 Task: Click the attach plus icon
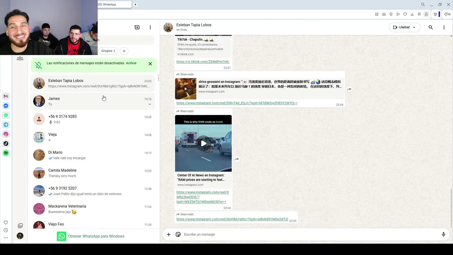(168, 234)
